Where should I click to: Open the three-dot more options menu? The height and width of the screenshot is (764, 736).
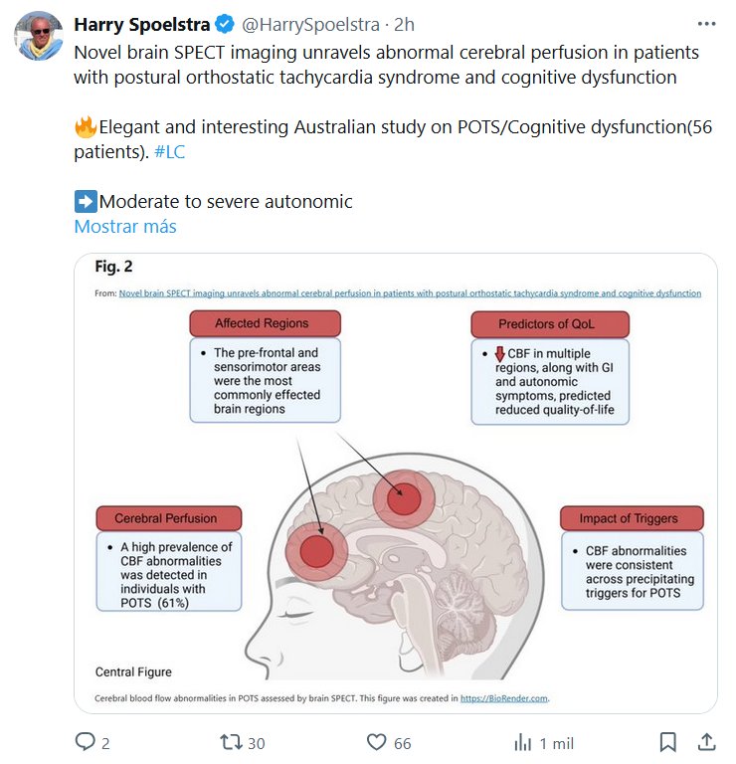706,25
